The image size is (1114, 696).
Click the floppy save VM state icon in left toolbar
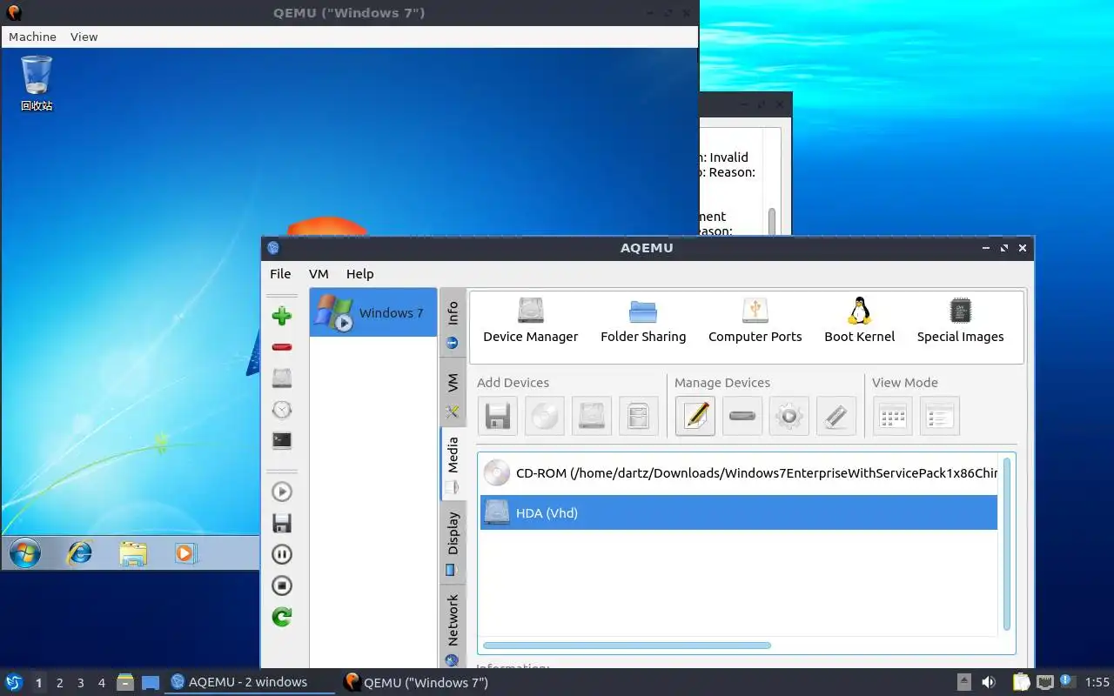[281, 523]
